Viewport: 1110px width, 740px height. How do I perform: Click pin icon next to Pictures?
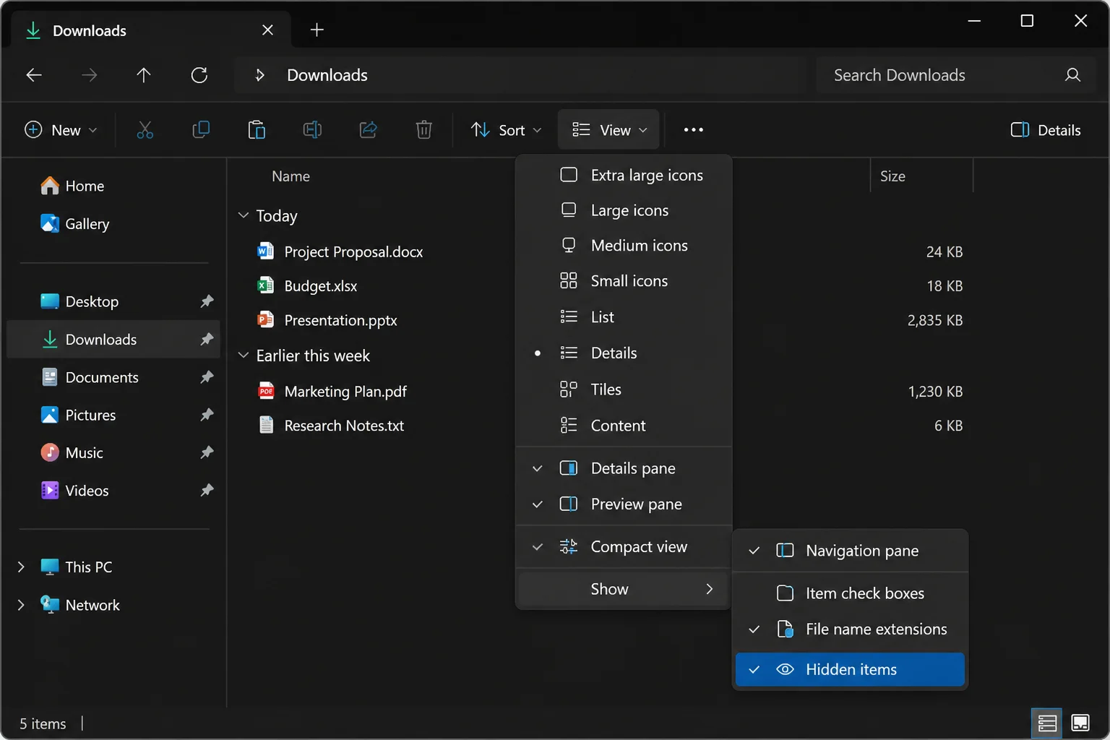tap(207, 415)
